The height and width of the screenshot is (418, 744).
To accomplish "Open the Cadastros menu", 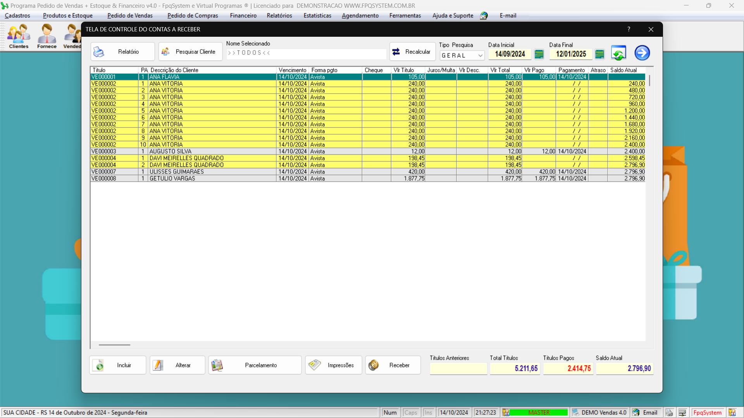I will [17, 15].
